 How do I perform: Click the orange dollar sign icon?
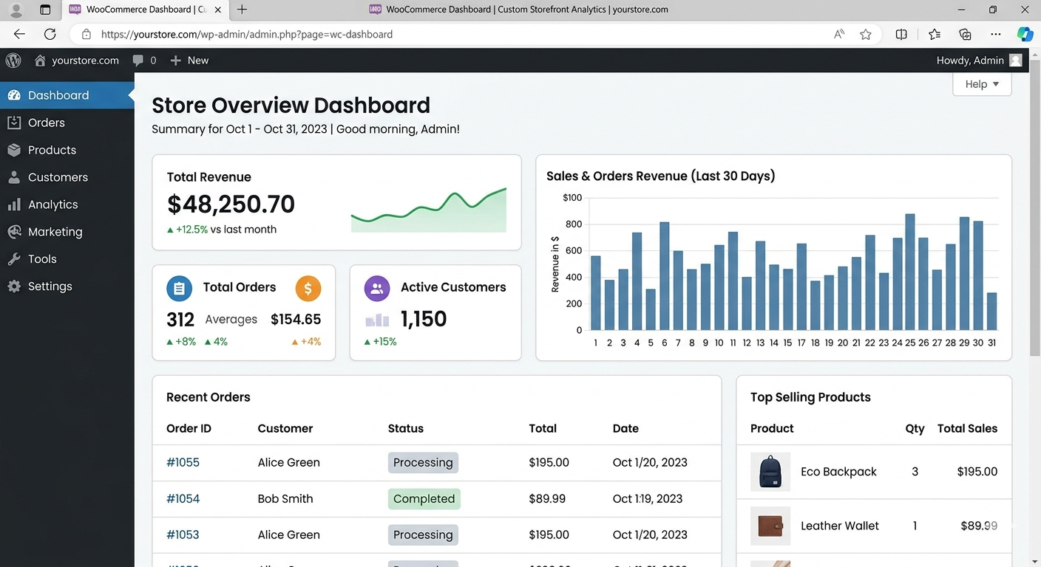click(308, 289)
